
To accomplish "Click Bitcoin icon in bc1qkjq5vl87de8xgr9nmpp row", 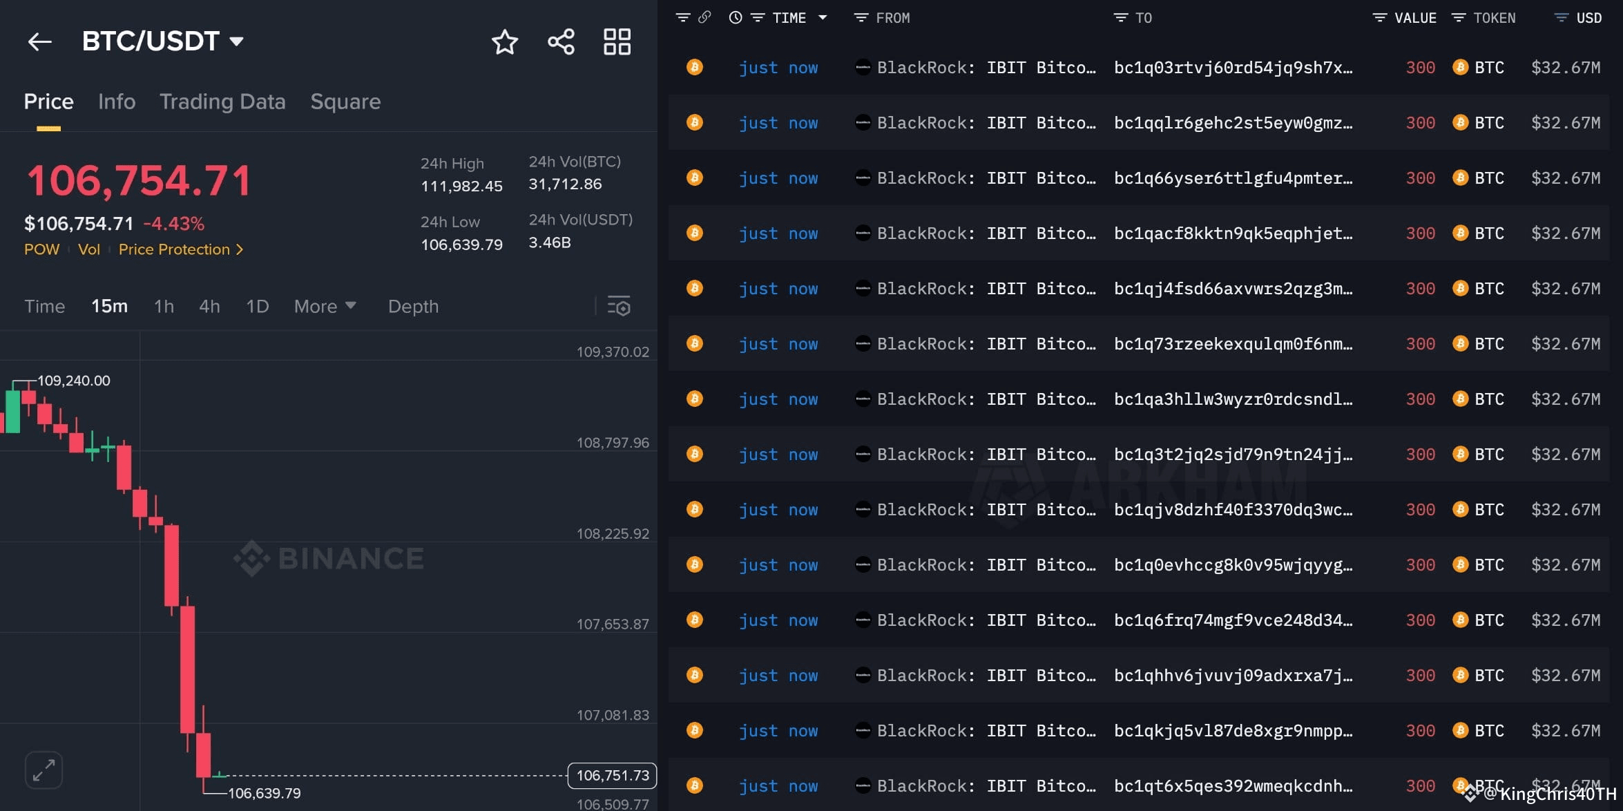I will tap(695, 730).
